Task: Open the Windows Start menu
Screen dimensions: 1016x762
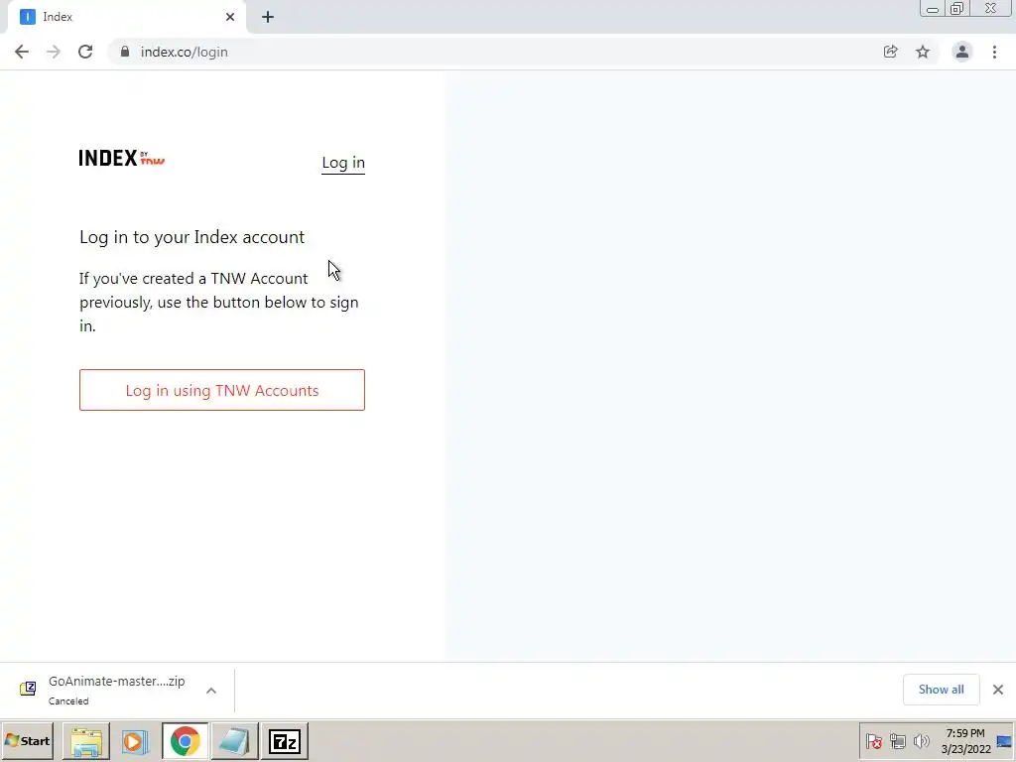Action: click(x=27, y=740)
